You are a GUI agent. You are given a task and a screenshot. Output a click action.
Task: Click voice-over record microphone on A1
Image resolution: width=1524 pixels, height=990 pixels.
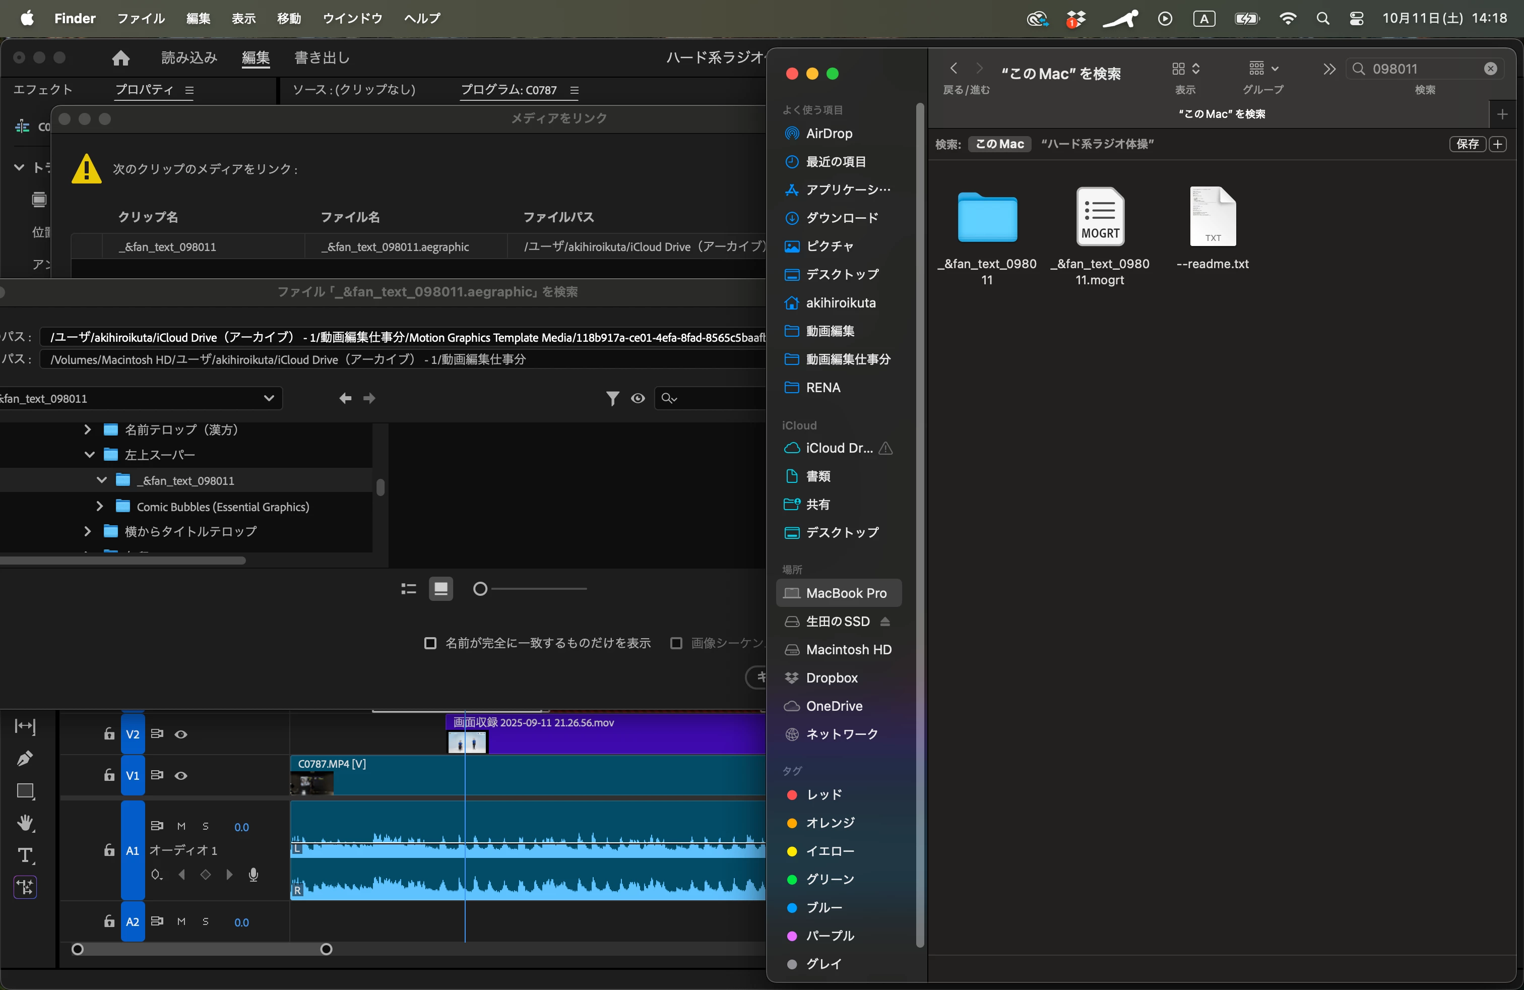point(253,875)
